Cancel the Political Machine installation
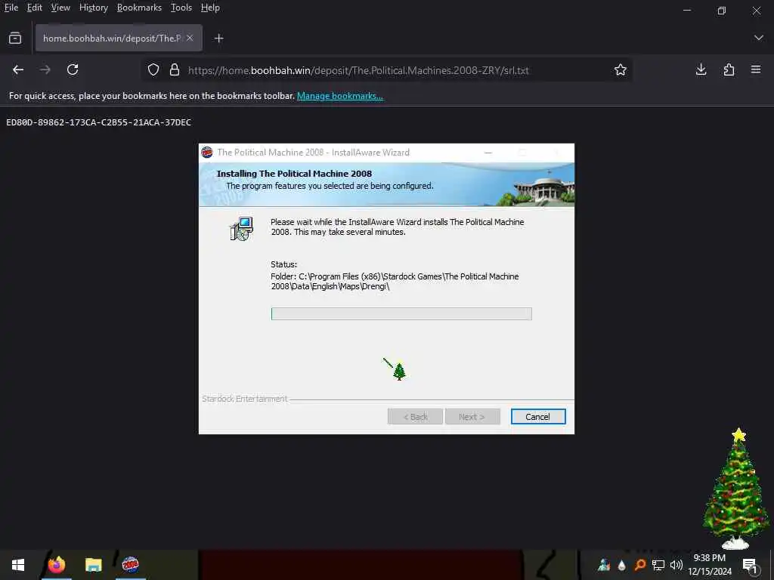774x580 pixels. click(538, 417)
